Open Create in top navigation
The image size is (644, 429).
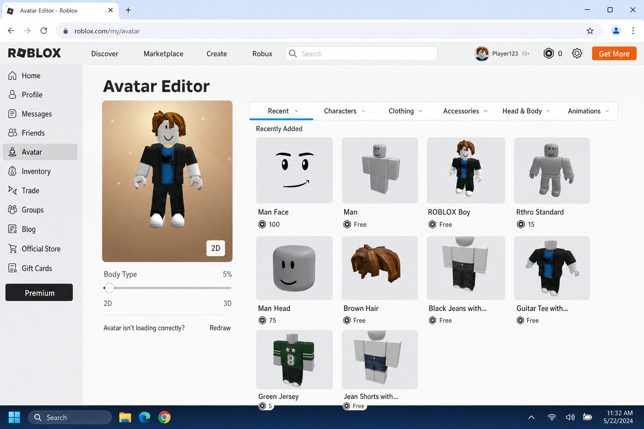coord(217,54)
